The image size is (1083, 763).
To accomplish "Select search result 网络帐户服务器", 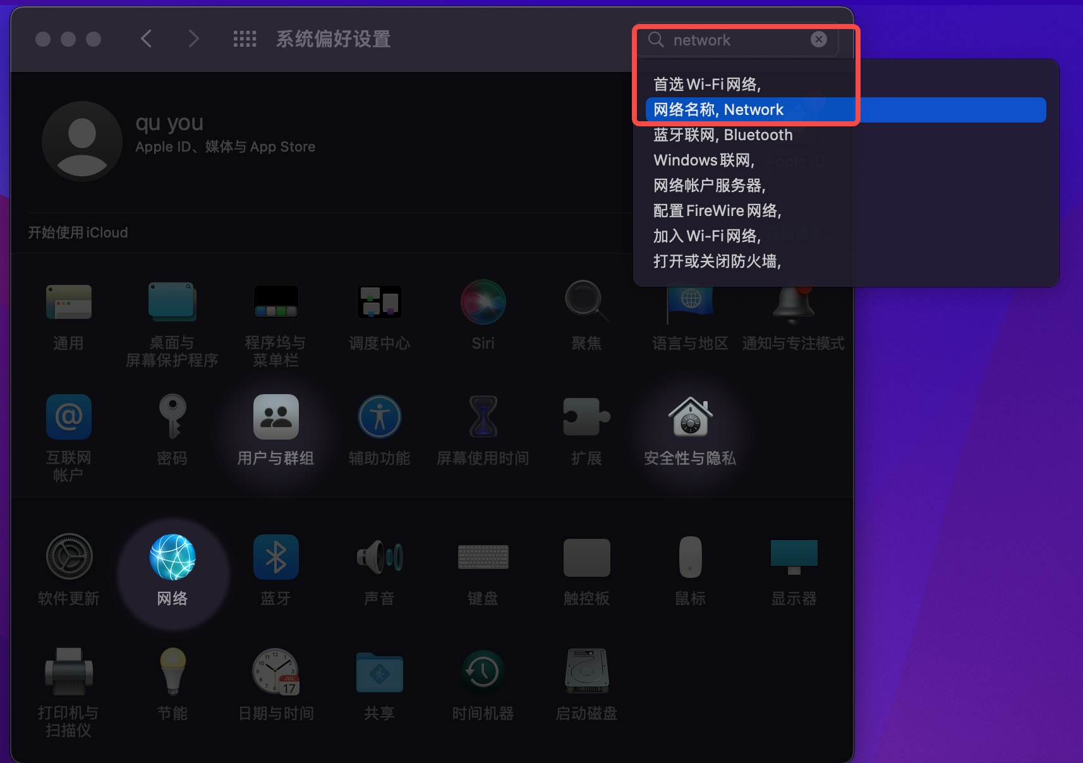I will pyautogui.click(x=846, y=186).
